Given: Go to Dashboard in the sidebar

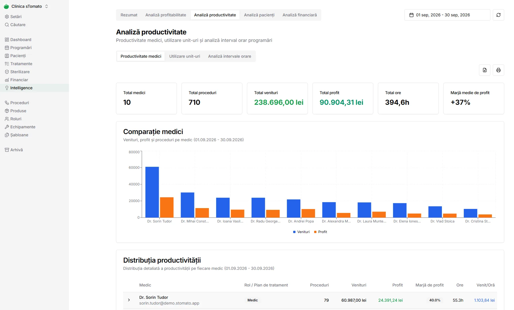Looking at the screenshot, I should pos(18,40).
